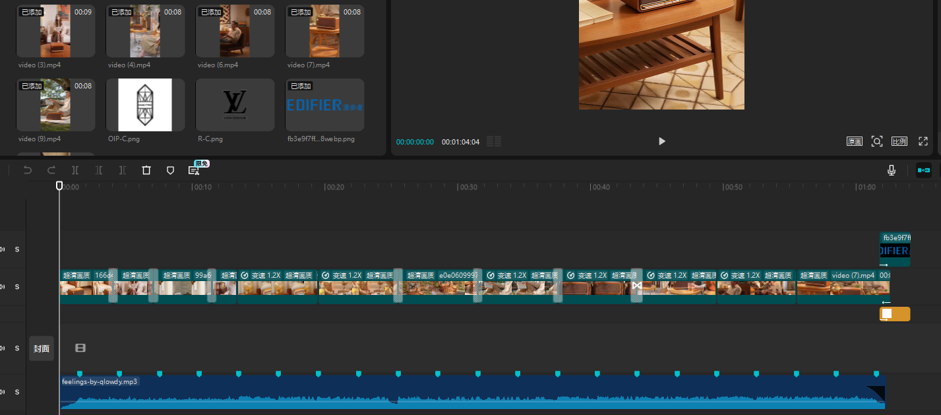Screen dimensions: 941x415
Task: Click the shield-shaped marker icon
Action: click(170, 170)
